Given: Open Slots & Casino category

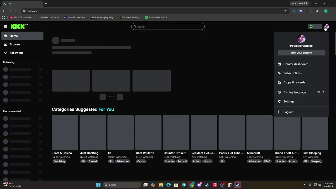Looking at the screenshot, I should (x=62, y=153).
